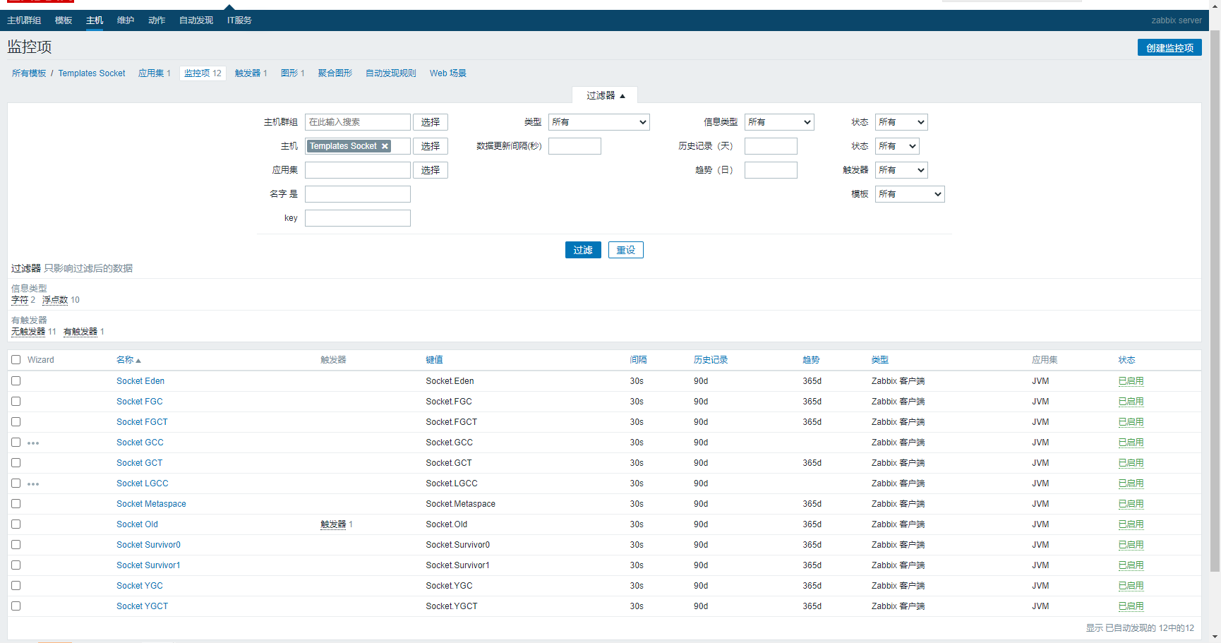Screen dimensions: 1221x643
Task: Switch to Web 场景 tab
Action: (x=448, y=73)
